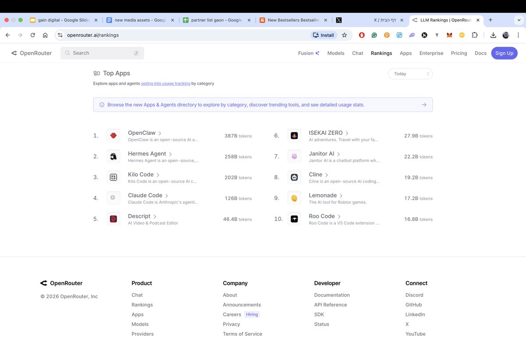Click the Lemonade app icon

tap(294, 198)
